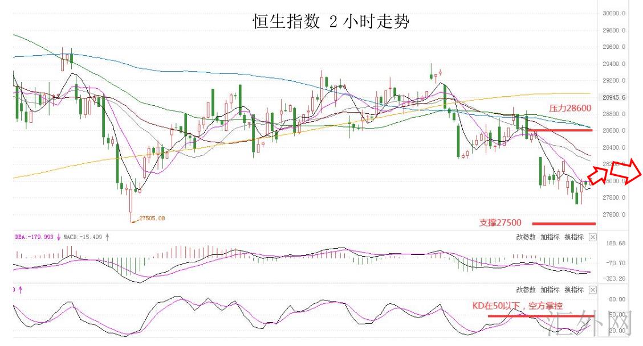The height and width of the screenshot is (346, 643).
Task: Click 换指标 in the MACD panel
Action: 573,237
